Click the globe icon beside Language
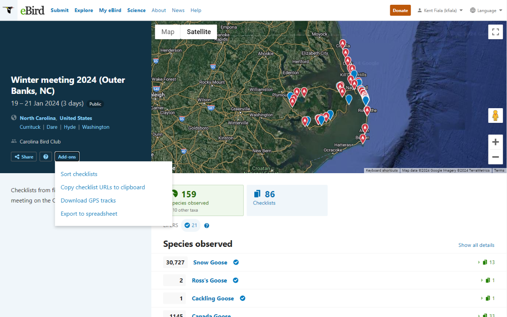Screen dimensions: 507x317 click(x=473, y=10)
